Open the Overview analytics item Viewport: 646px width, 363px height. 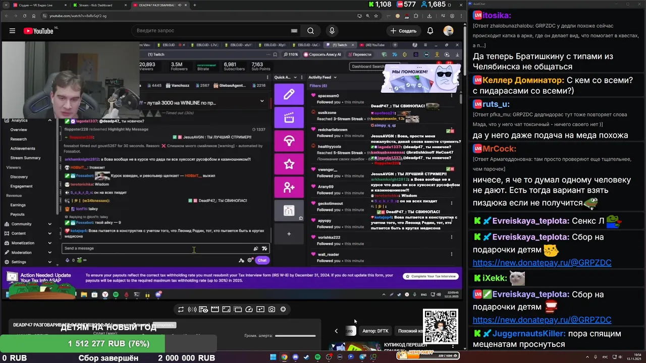[19, 130]
